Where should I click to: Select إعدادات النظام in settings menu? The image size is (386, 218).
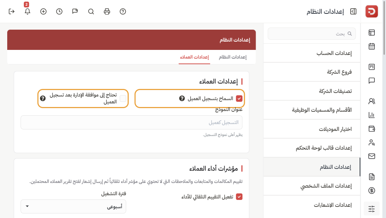[312, 167]
